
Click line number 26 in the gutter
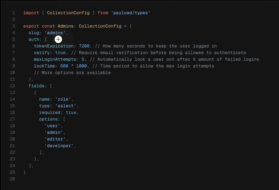click(12, 179)
